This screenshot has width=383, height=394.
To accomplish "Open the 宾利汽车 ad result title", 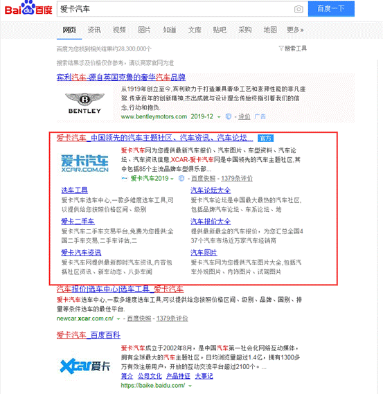I will 121,77.
